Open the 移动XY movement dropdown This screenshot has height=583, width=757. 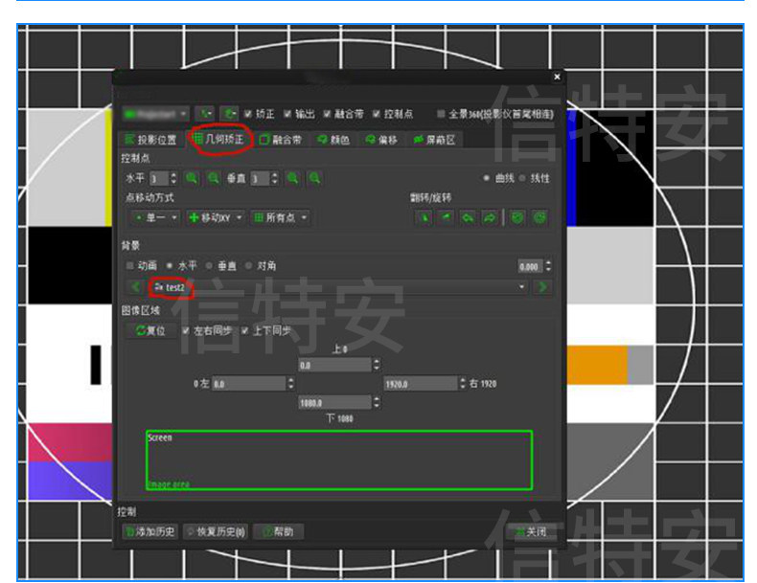pos(216,218)
